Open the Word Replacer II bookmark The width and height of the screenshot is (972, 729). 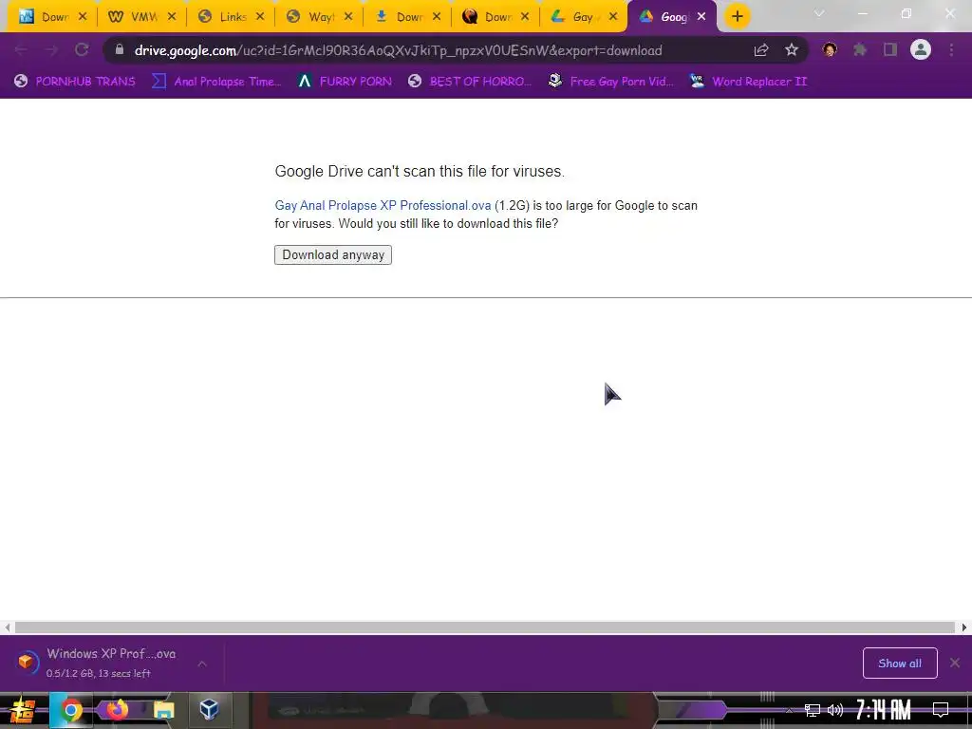[748, 82]
